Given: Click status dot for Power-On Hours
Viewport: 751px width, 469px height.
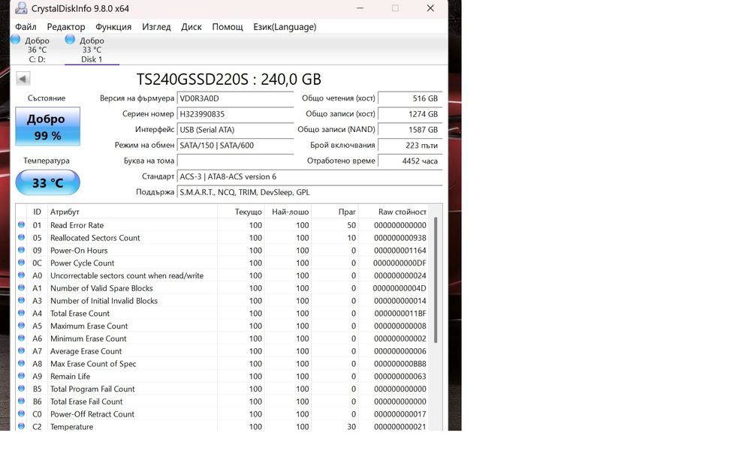Looking at the screenshot, I should pyautogui.click(x=22, y=250).
